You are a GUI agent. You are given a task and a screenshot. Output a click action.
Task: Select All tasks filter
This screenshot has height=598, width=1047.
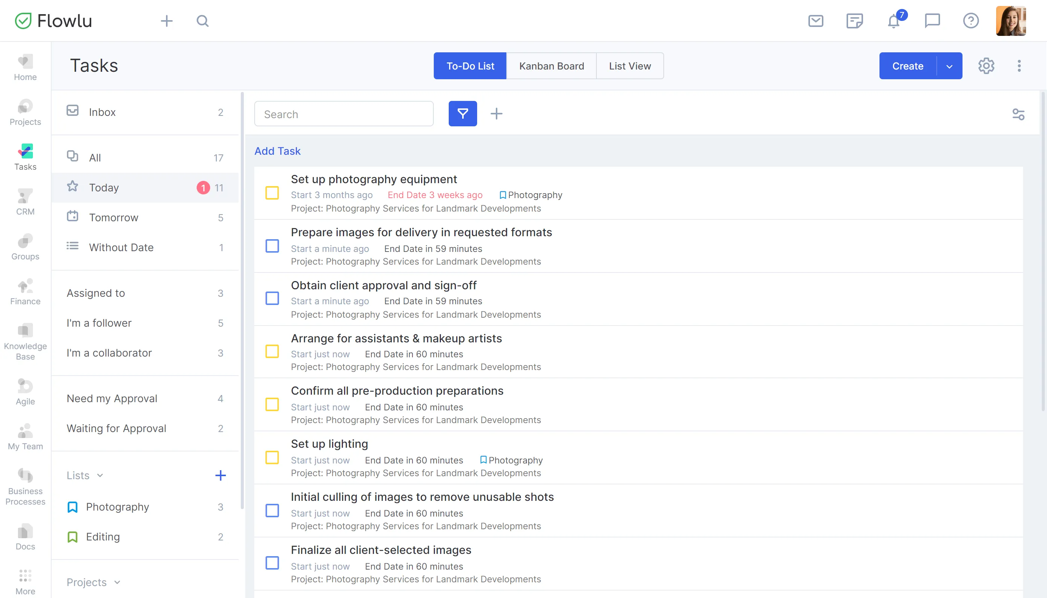tap(145, 158)
